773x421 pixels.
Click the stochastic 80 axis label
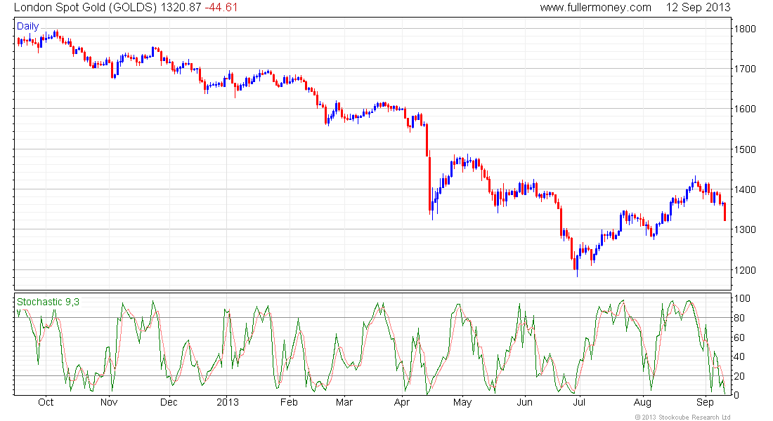tap(739, 318)
